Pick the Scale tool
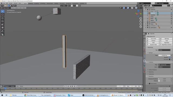173x97 pixels. pos(2,25)
